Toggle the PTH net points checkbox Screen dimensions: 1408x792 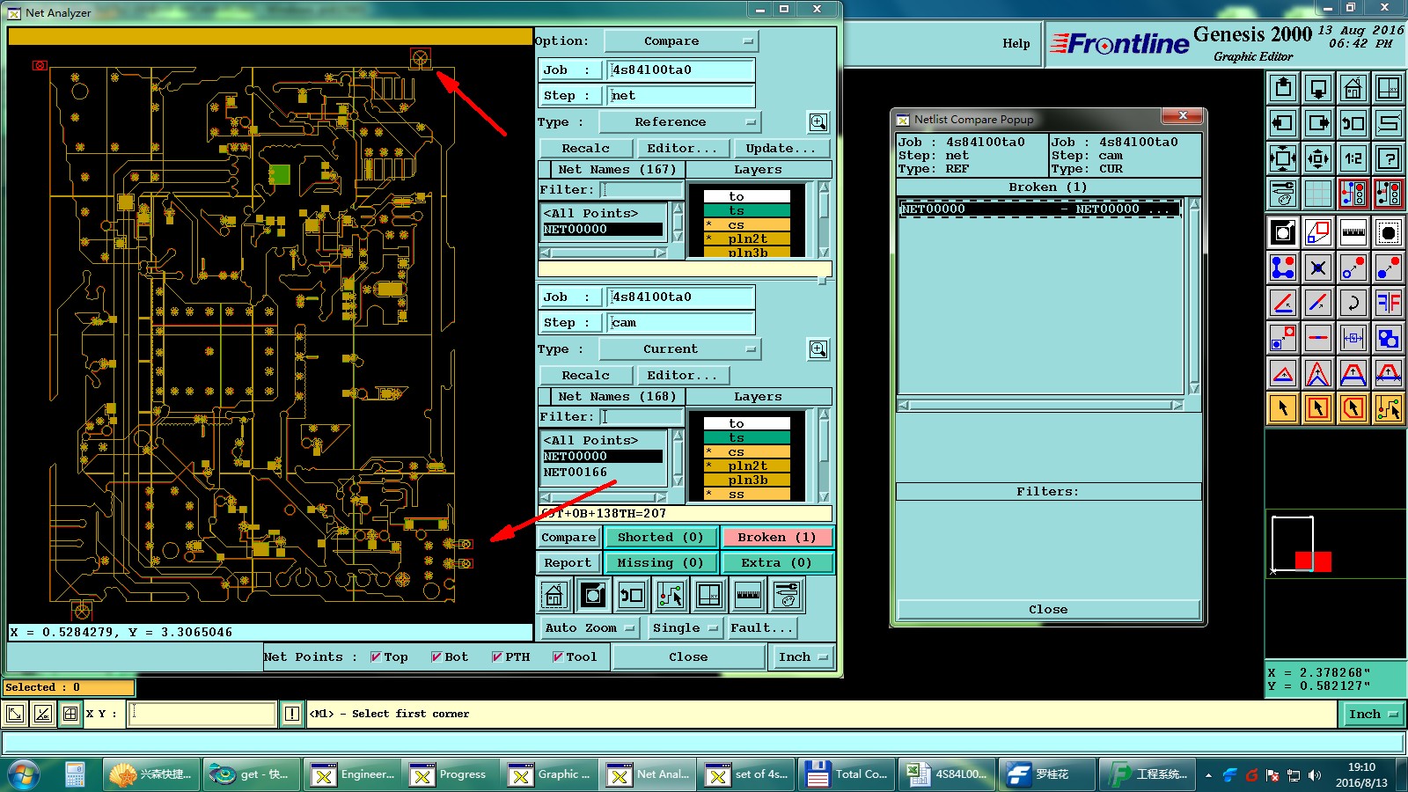click(497, 657)
